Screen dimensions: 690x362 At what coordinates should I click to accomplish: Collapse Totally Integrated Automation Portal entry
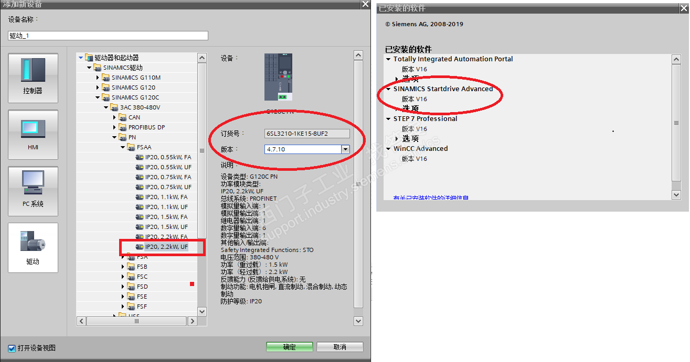point(388,59)
